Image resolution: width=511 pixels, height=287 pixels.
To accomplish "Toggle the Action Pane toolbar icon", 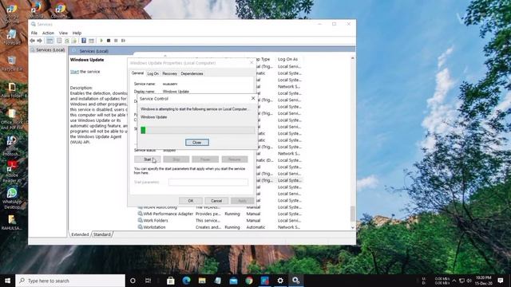I will (92, 41).
